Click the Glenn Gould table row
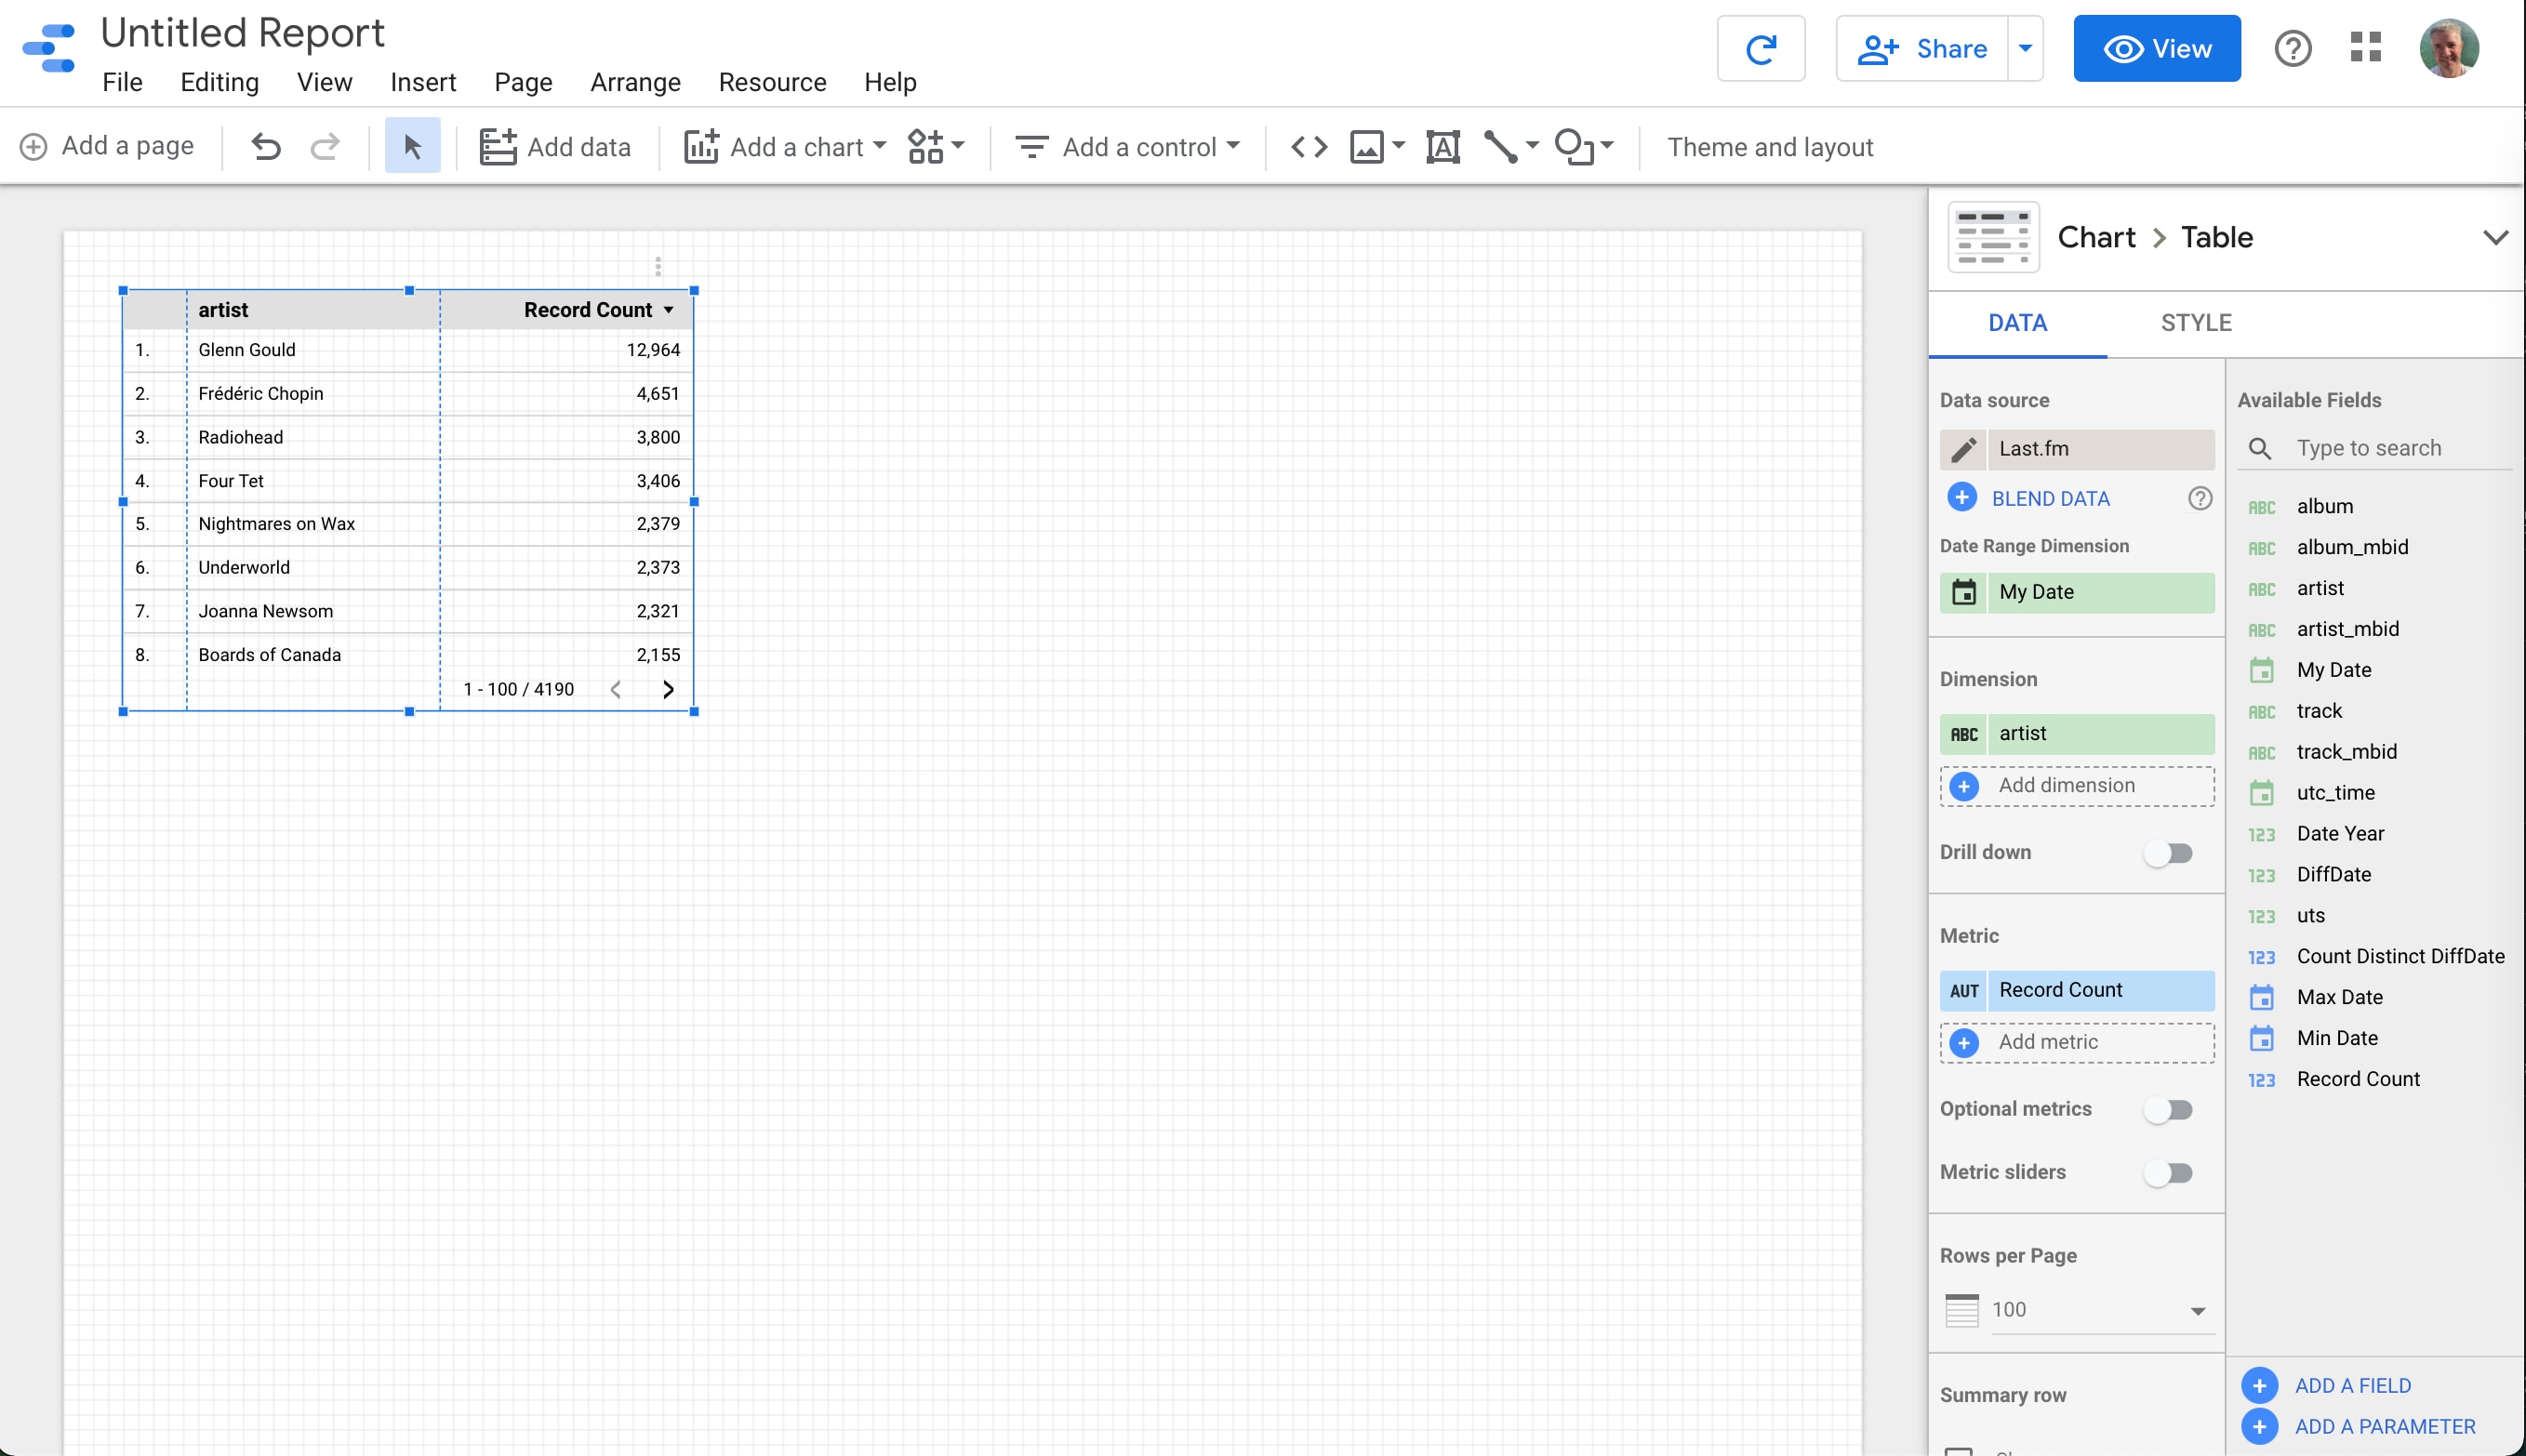The height and width of the screenshot is (1456, 2526). click(408, 350)
